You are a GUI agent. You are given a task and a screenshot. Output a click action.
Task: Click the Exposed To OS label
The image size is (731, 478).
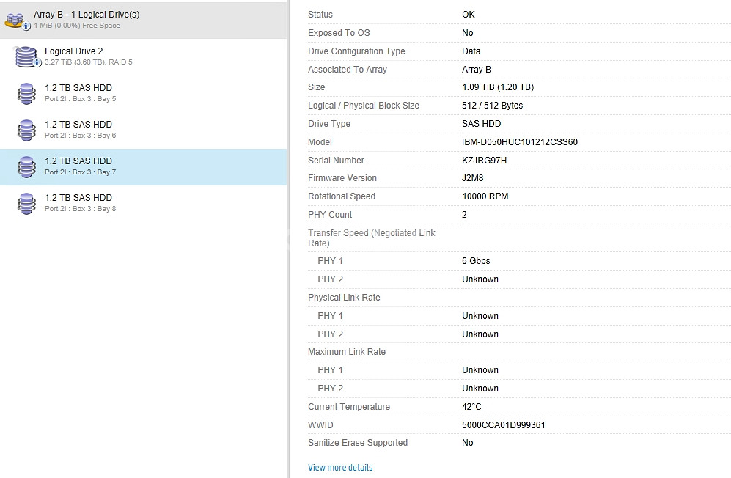tap(339, 33)
